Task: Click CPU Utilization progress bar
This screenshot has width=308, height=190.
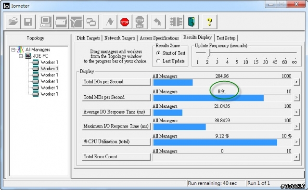Action: [222, 142]
